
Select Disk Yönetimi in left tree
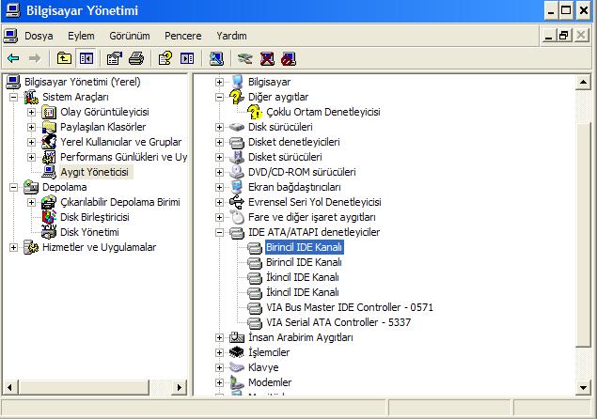(x=89, y=232)
